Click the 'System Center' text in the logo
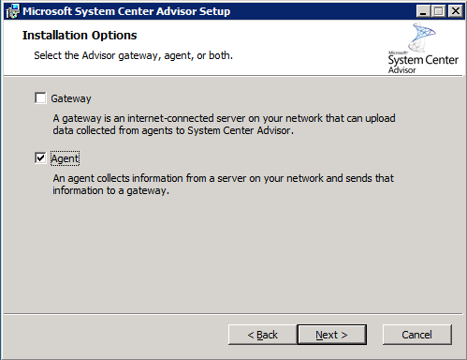 pos(423,60)
